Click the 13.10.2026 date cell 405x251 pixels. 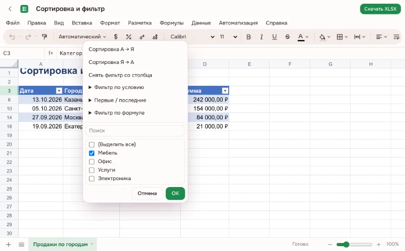click(x=41, y=100)
